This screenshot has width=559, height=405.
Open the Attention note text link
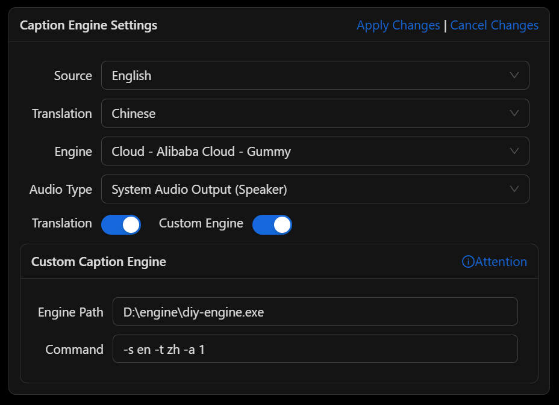pyautogui.click(x=501, y=262)
